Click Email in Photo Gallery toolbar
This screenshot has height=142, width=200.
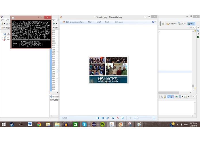point(99,22)
